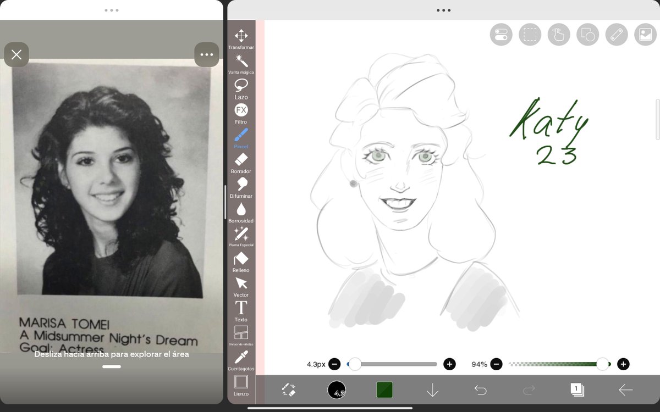Select the Texto text tool

[x=241, y=311]
